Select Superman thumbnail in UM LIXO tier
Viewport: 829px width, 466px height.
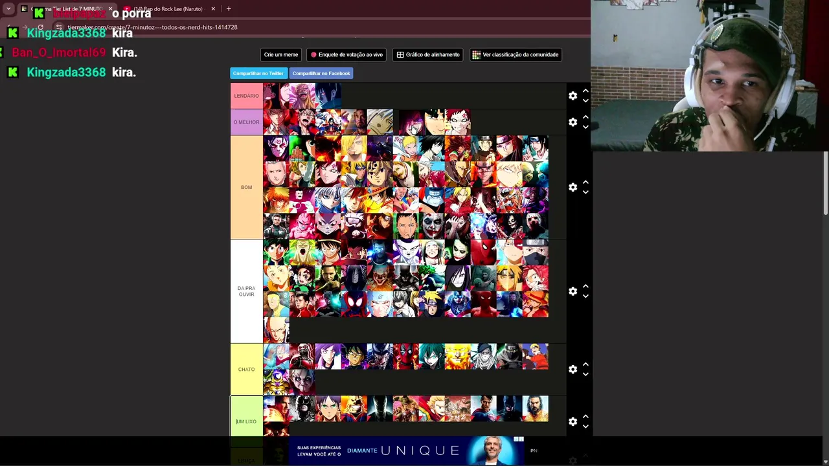pyautogui.click(x=483, y=408)
